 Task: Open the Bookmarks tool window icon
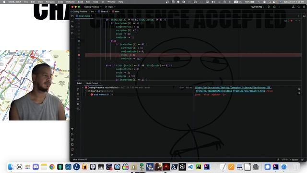pos(72,33)
